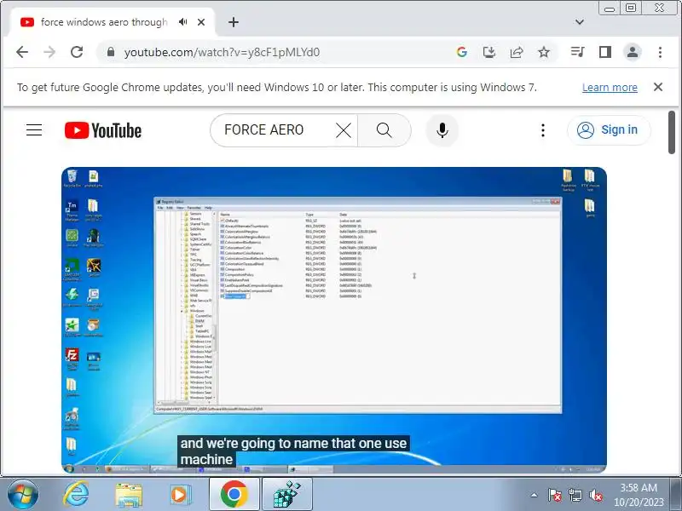The image size is (682, 511).
Task: Click the volume speaker tray icon
Action: coord(595,495)
